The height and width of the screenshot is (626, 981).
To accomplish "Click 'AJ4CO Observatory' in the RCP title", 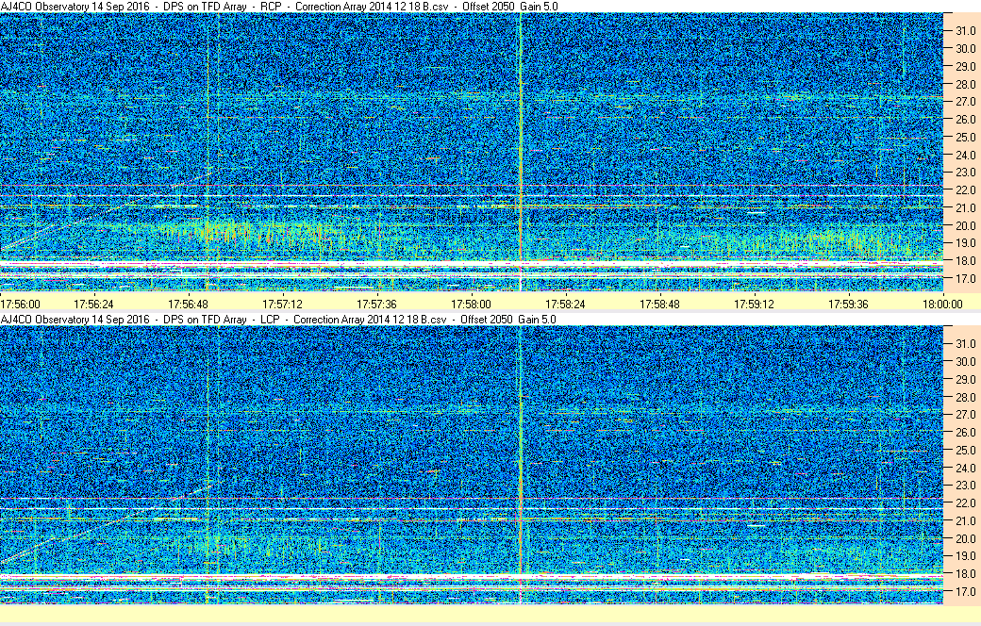I will [x=45, y=7].
